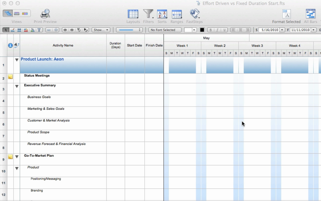Toggle bold formatting
Screen dimensions: 321x201
[x=210, y=30]
